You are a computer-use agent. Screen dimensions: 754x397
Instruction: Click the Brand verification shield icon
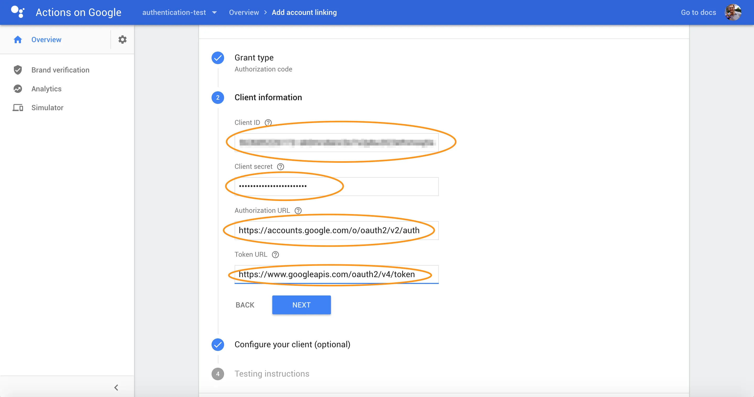coord(18,70)
